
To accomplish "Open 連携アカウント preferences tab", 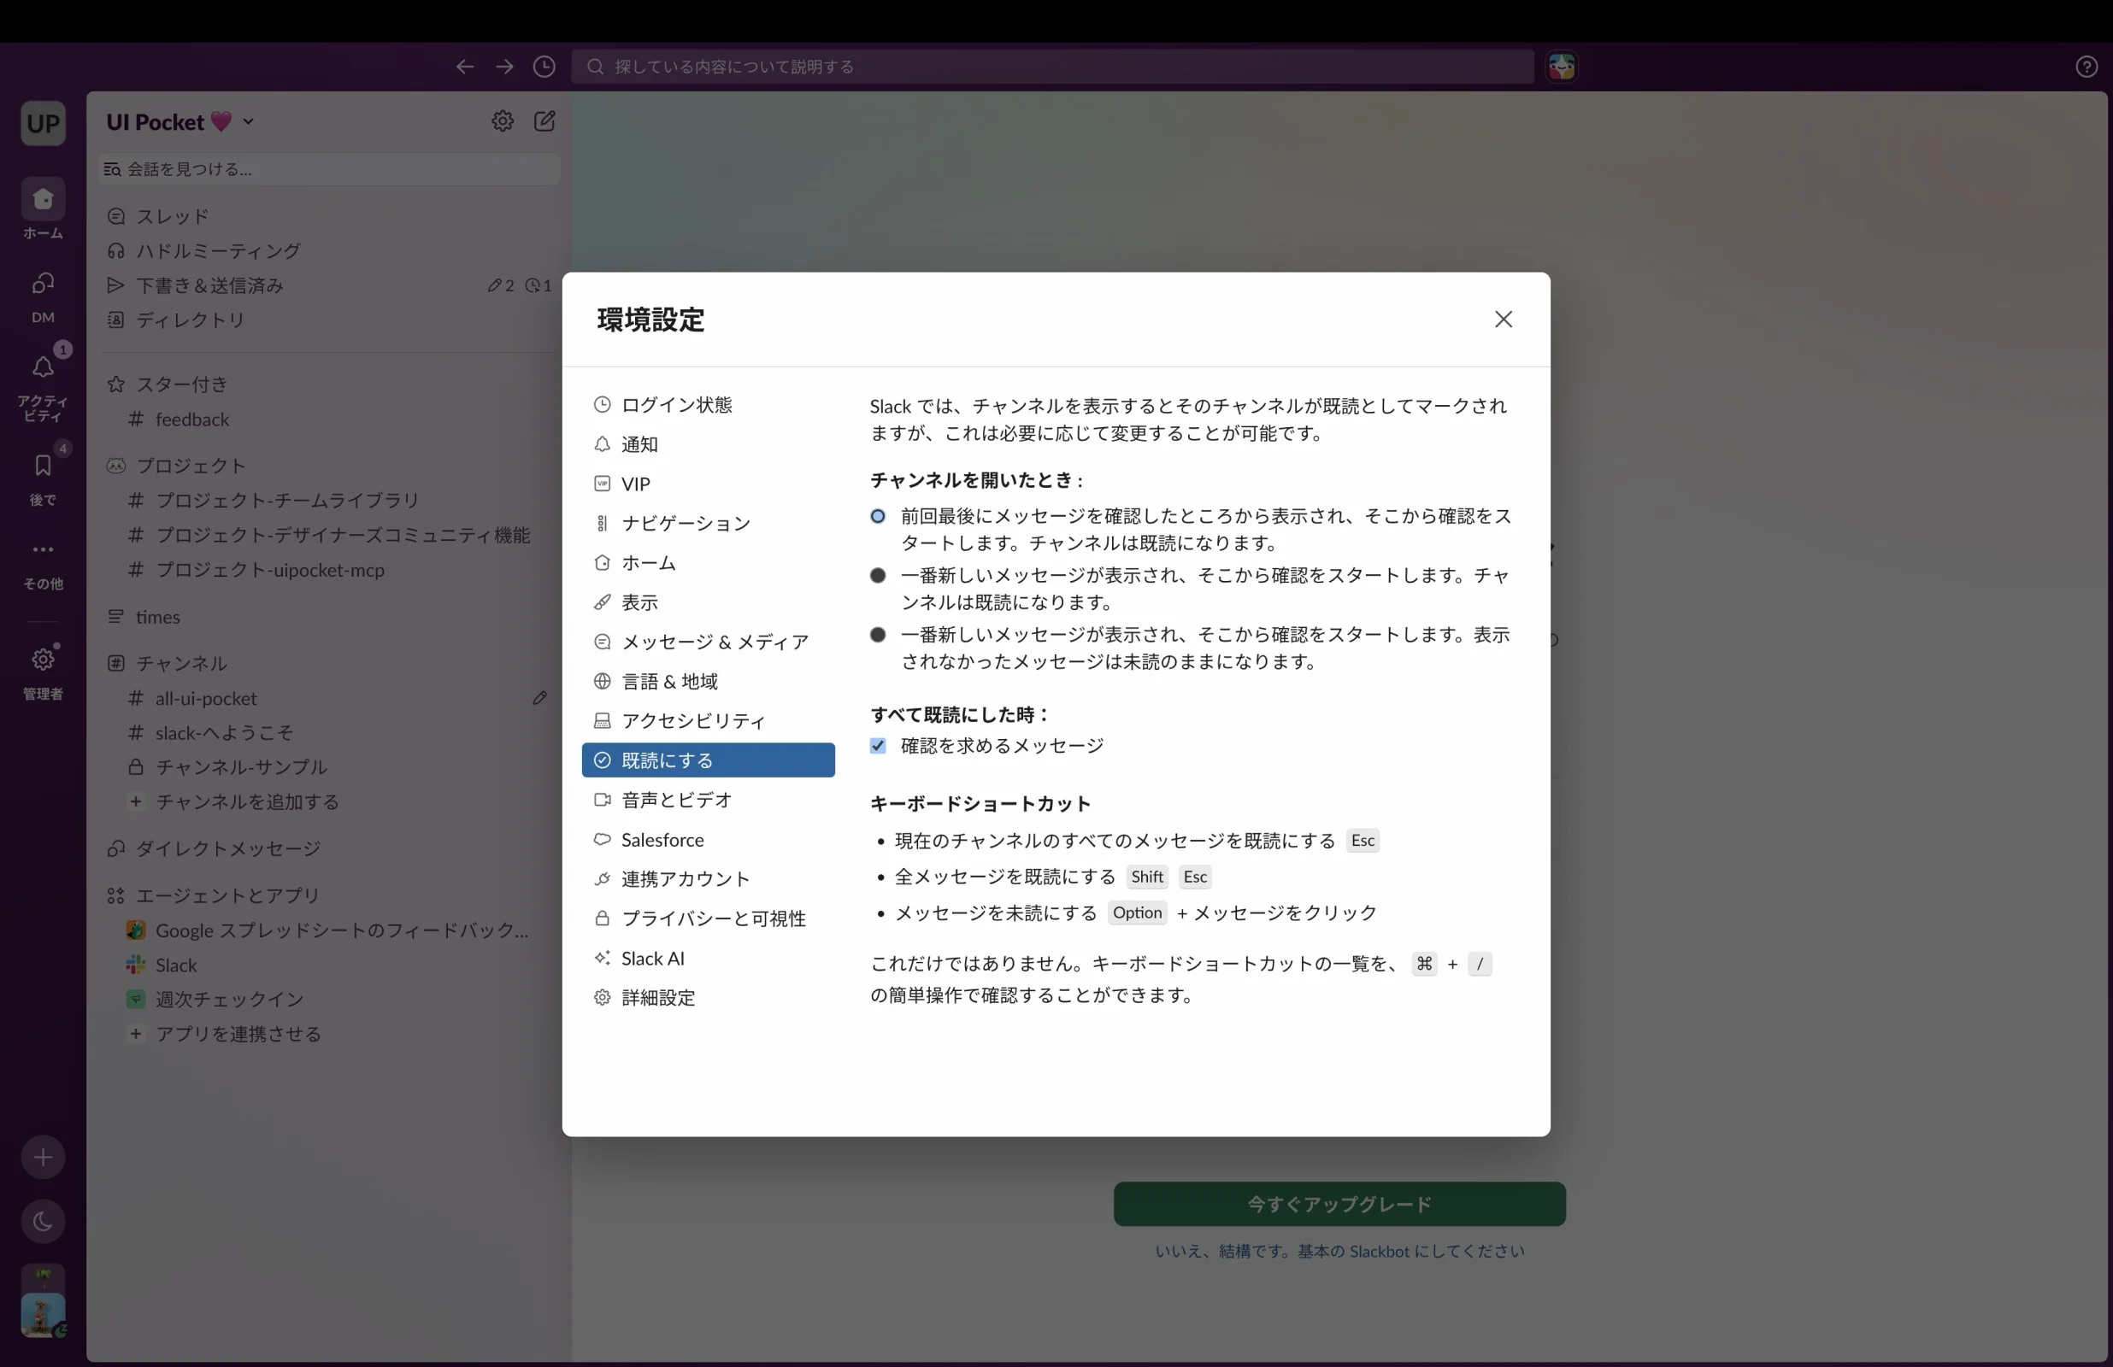I will pyautogui.click(x=708, y=879).
